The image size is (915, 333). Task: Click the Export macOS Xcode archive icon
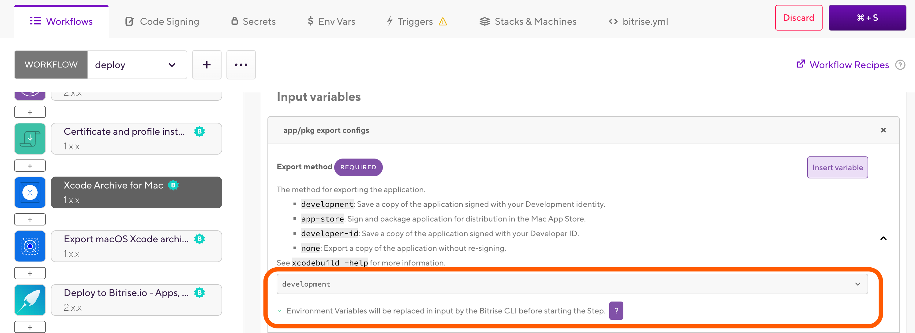coord(30,246)
